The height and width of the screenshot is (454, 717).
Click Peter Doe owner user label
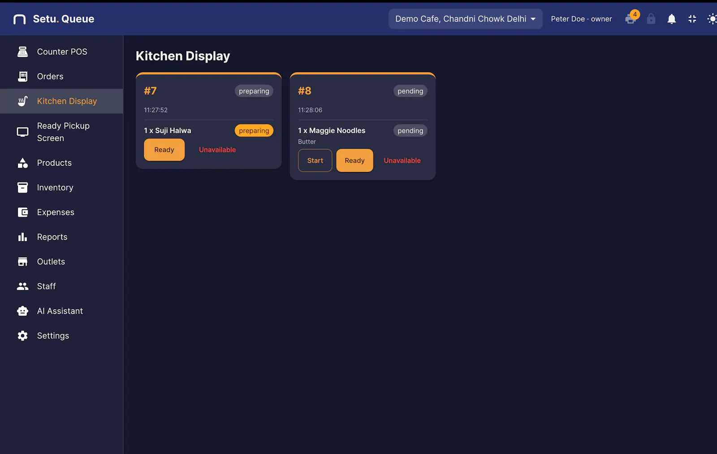(x=581, y=19)
